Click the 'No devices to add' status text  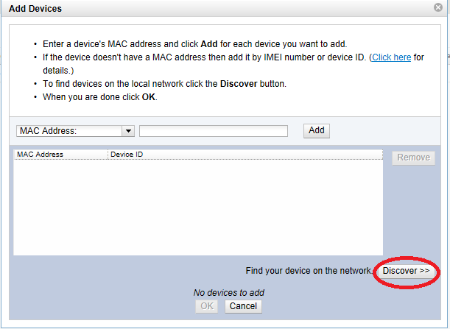click(x=228, y=293)
